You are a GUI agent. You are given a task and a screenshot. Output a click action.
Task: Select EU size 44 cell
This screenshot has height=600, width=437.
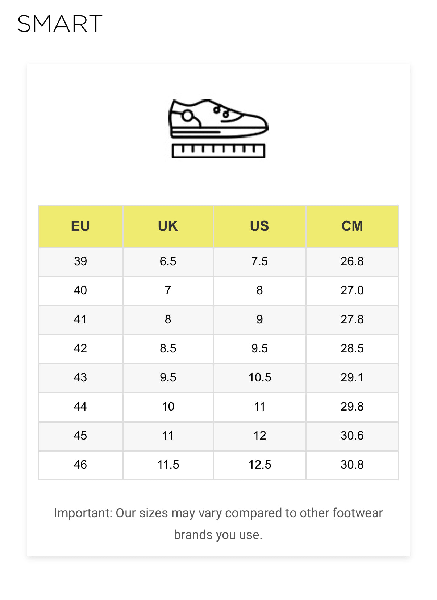click(80, 407)
